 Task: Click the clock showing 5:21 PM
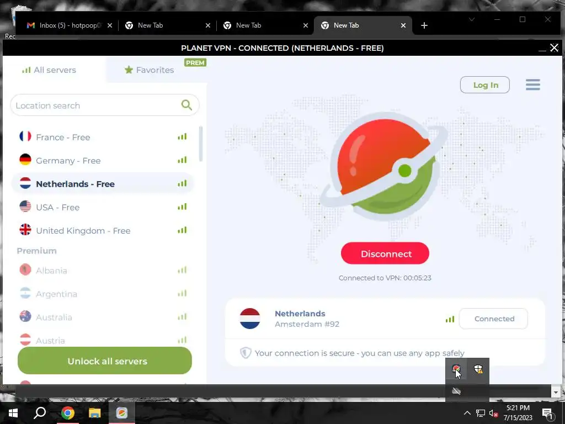pyautogui.click(x=518, y=408)
